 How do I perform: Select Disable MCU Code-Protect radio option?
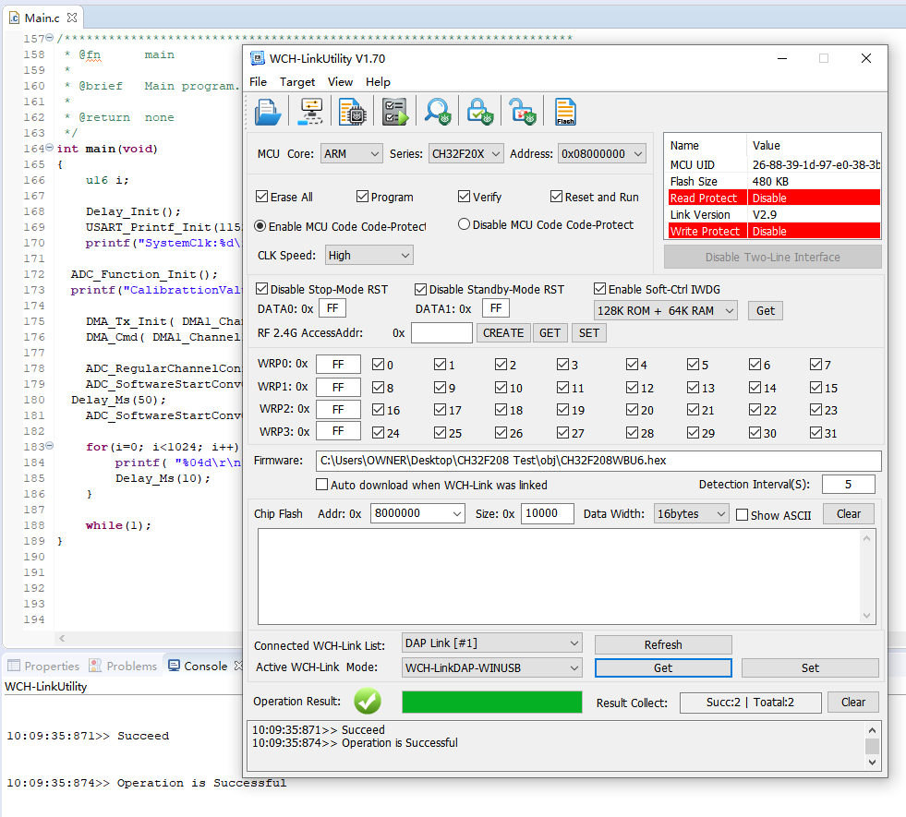point(465,224)
